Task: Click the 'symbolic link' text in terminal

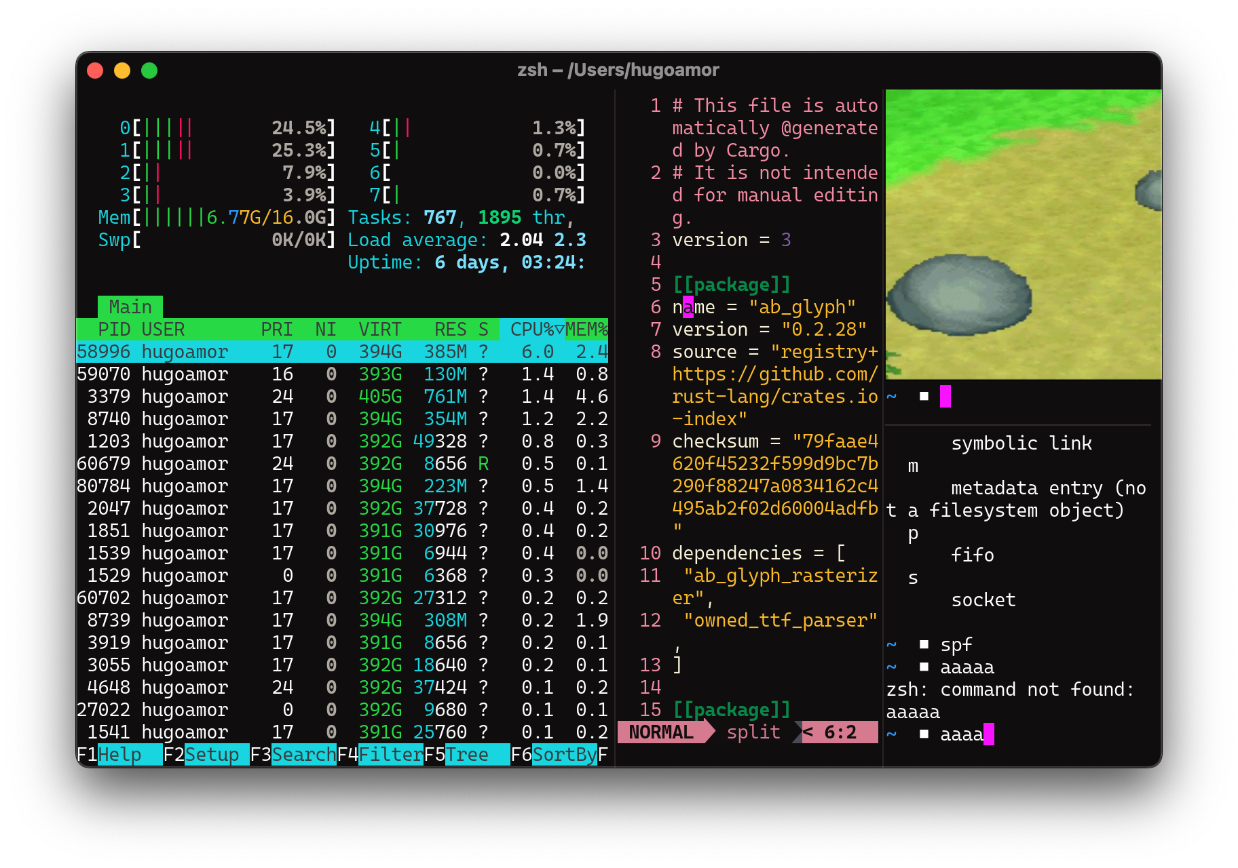Action: 1021,443
